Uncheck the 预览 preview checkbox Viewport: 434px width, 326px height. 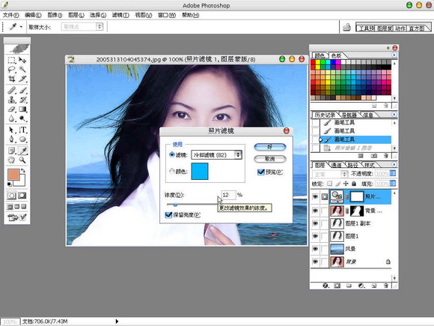pos(260,172)
